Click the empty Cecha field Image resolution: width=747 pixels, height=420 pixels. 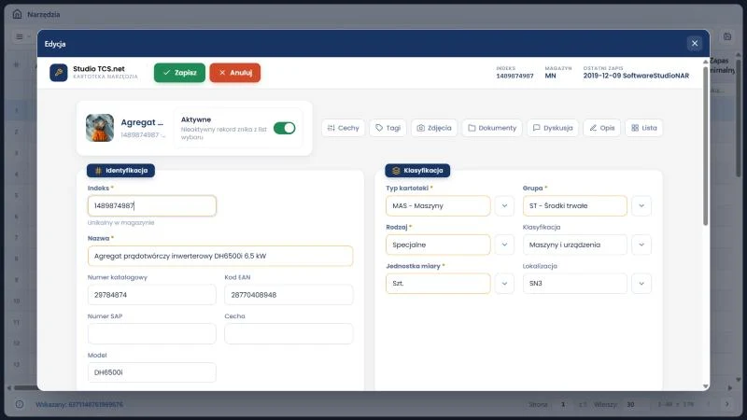pyautogui.click(x=289, y=334)
